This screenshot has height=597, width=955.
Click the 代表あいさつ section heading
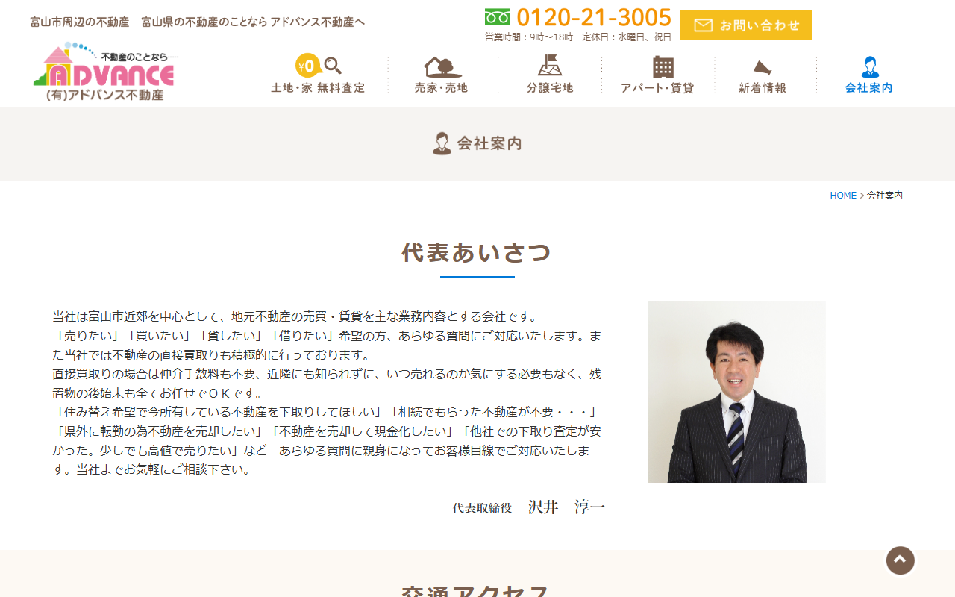[x=477, y=253]
